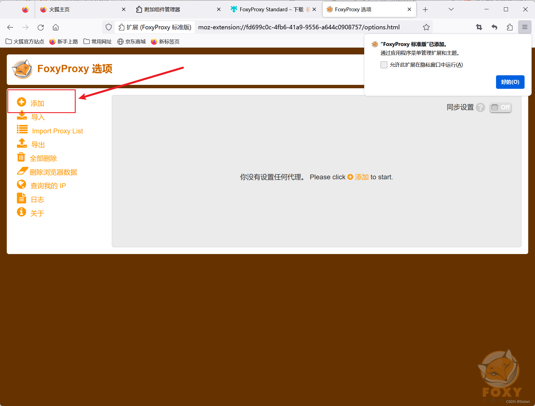The width and height of the screenshot is (535, 406).
Task: Click the 全部删除 trash can icon
Action: pyautogui.click(x=21, y=157)
